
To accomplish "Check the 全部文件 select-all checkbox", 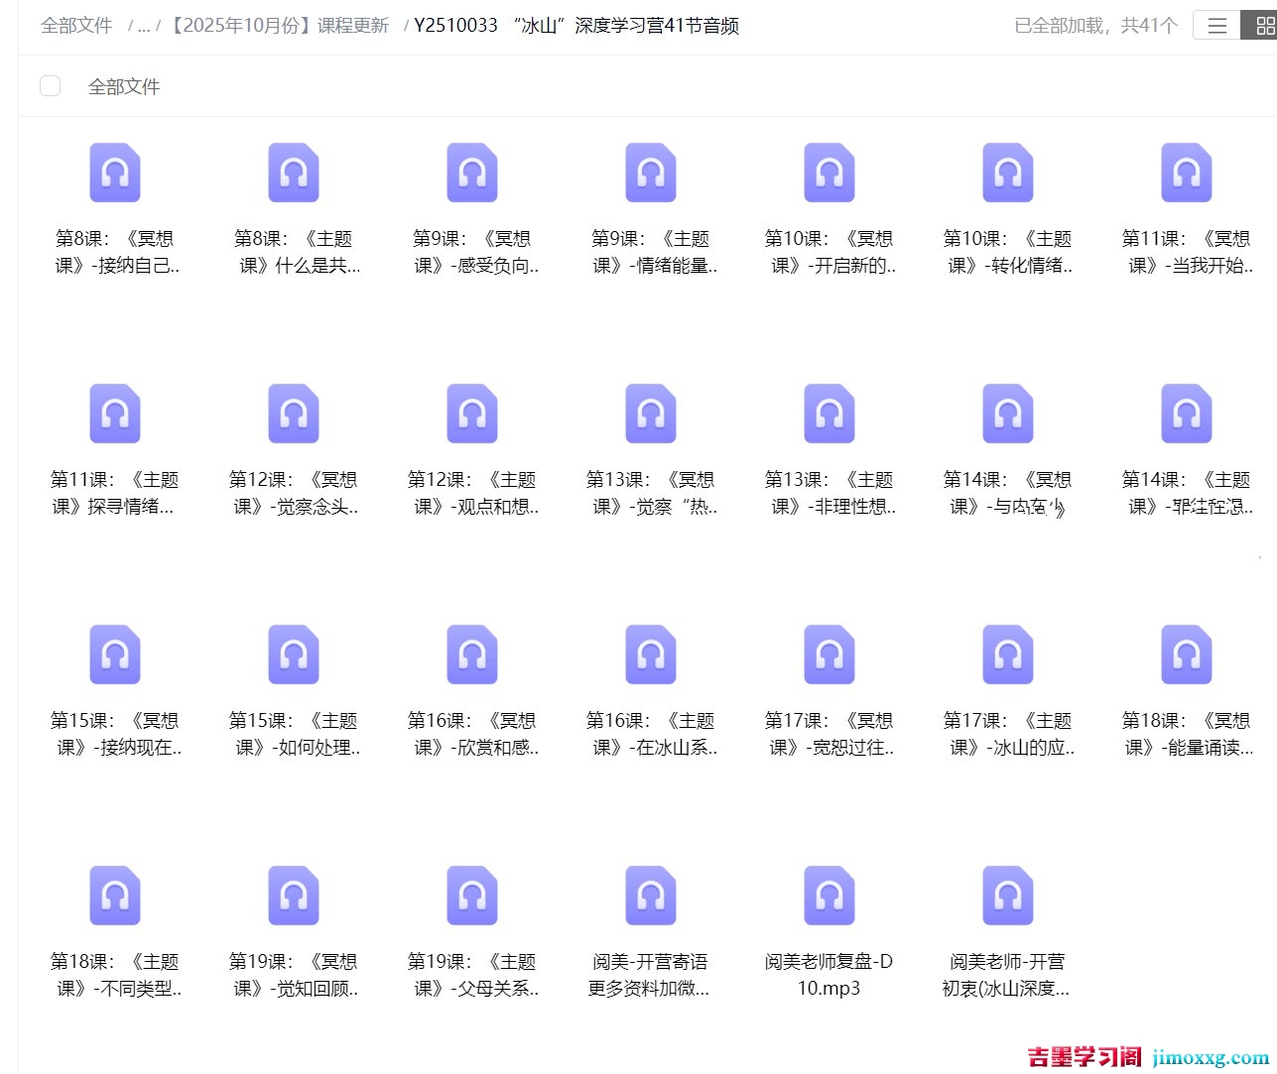I will pos(50,85).
